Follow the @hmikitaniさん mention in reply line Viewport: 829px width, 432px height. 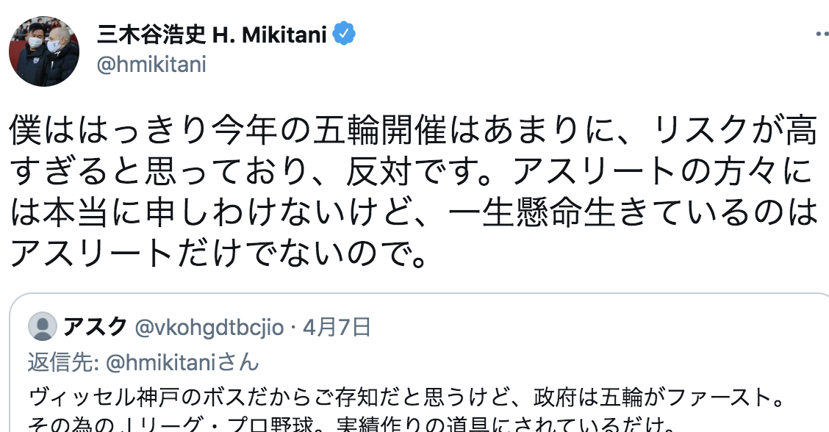(x=182, y=363)
